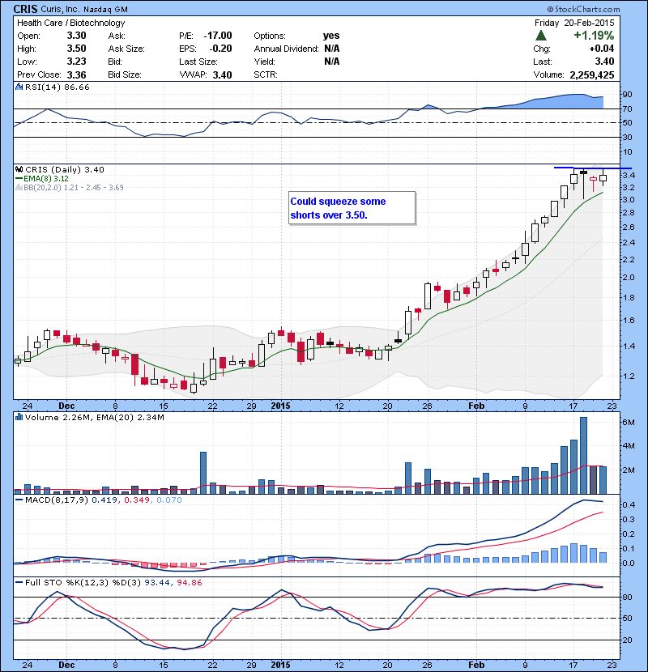Click the Volume bar chart icon
Image resolution: width=648 pixels, height=672 pixels.
coord(19,417)
